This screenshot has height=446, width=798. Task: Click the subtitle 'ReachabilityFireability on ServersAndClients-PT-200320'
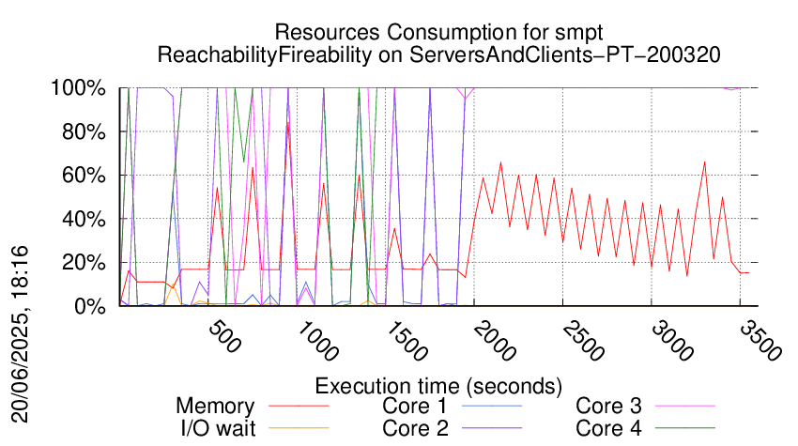click(438, 54)
